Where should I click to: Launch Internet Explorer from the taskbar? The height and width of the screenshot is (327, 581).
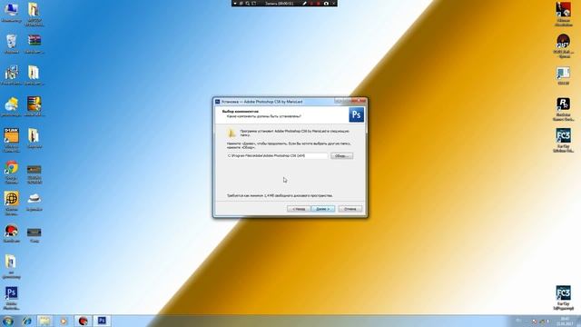click(x=26, y=321)
